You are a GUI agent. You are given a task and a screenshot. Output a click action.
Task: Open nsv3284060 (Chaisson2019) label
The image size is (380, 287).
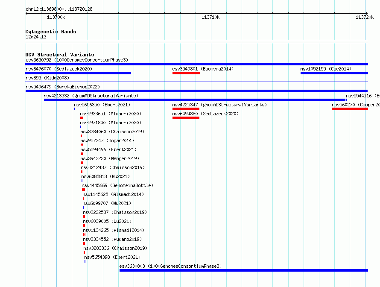tap(112, 132)
